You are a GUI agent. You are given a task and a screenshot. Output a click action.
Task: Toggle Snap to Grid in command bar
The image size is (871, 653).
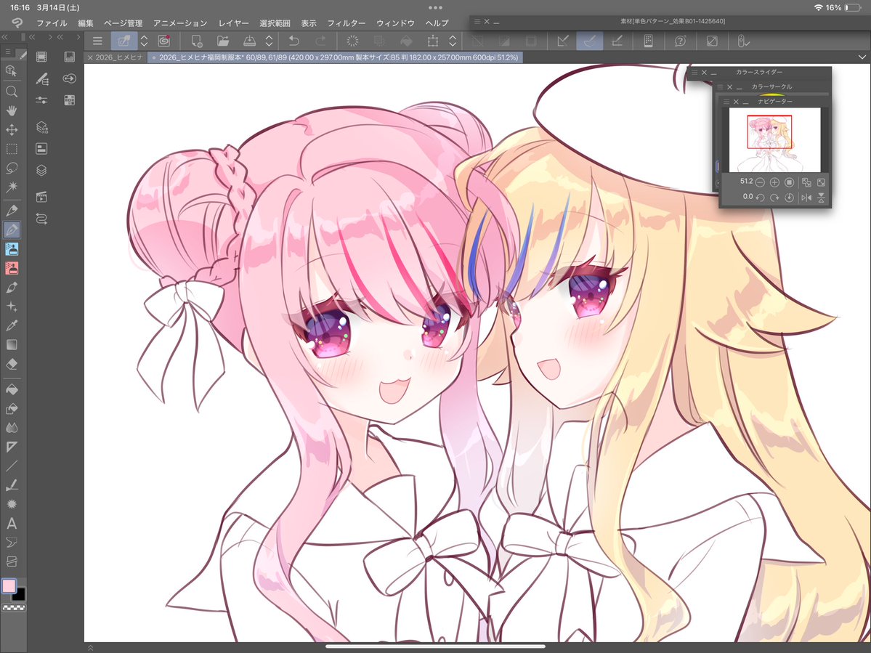tap(617, 41)
